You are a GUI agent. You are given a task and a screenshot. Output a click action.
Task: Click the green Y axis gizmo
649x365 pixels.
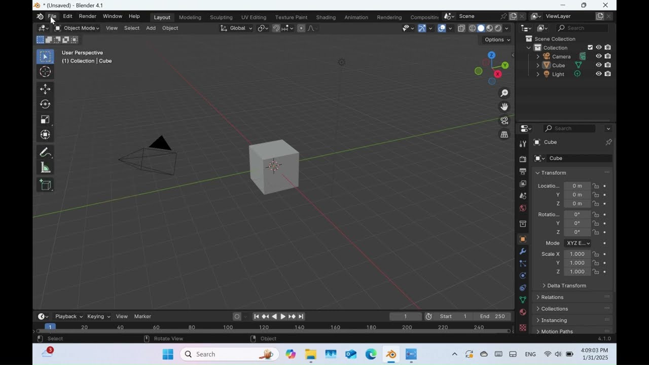click(505, 65)
